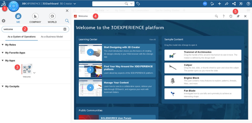Close the compass side panel
Viewport: 252px width, 123px height.
coord(67,11)
